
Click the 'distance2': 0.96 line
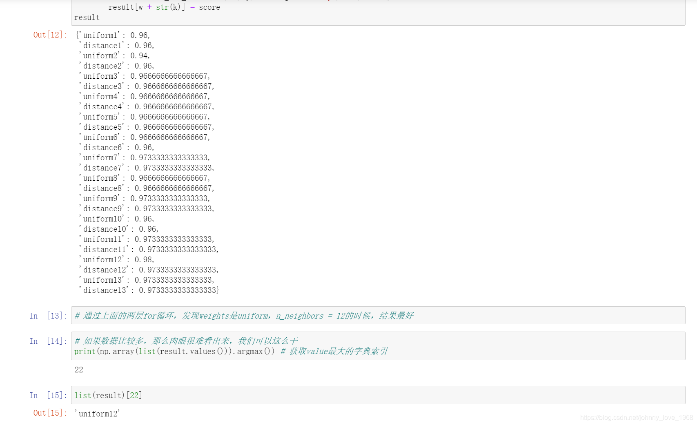[116, 66]
